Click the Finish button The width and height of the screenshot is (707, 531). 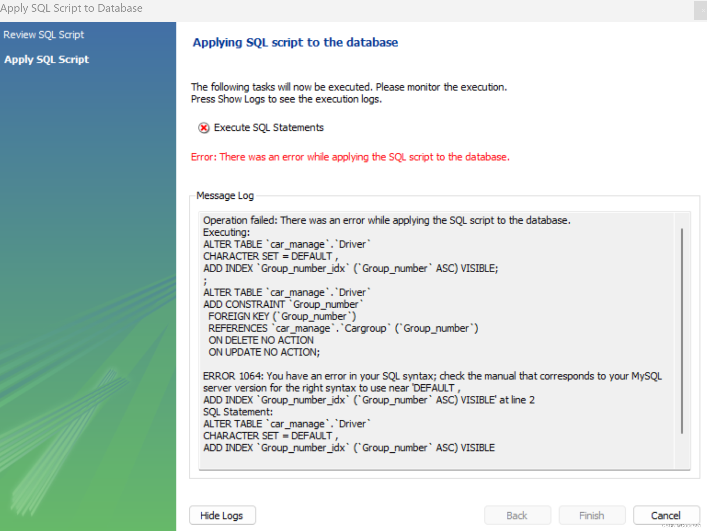point(591,515)
